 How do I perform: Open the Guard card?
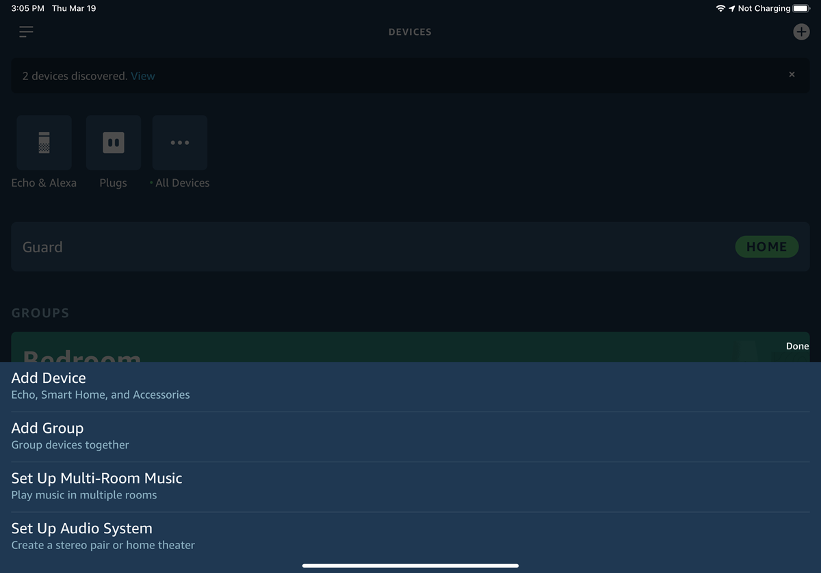point(410,247)
